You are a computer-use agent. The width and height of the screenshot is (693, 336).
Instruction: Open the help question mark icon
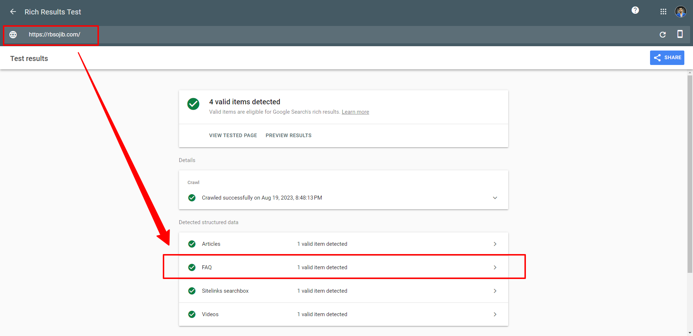(635, 10)
